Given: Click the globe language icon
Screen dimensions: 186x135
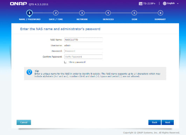Looking at the screenshot, I should point(165,3).
